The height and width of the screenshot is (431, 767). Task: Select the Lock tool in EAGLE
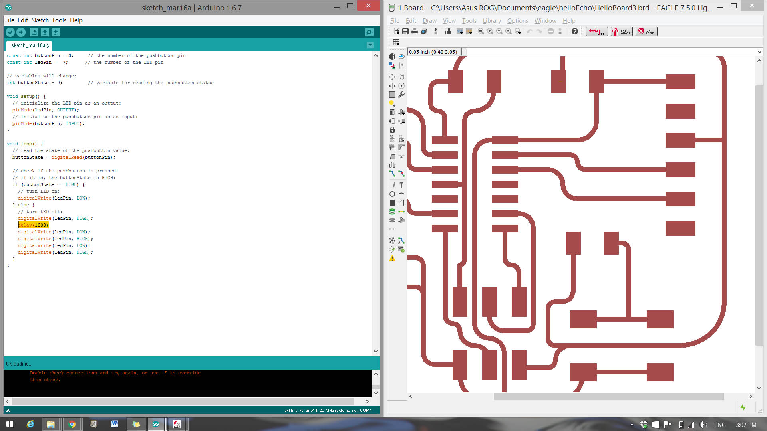[x=392, y=130]
